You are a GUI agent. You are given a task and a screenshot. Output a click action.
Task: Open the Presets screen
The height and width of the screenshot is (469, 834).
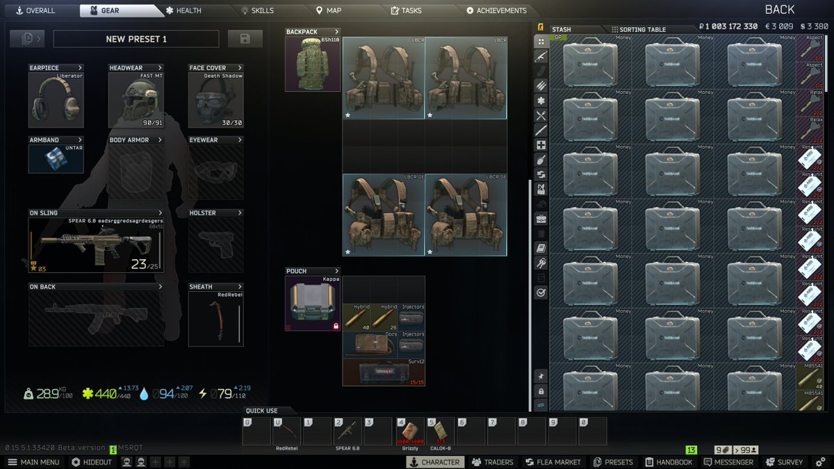click(613, 462)
